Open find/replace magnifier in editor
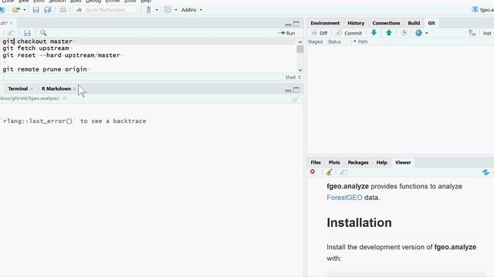Image resolution: width=494 pixels, height=277 pixels. pyautogui.click(x=43, y=32)
